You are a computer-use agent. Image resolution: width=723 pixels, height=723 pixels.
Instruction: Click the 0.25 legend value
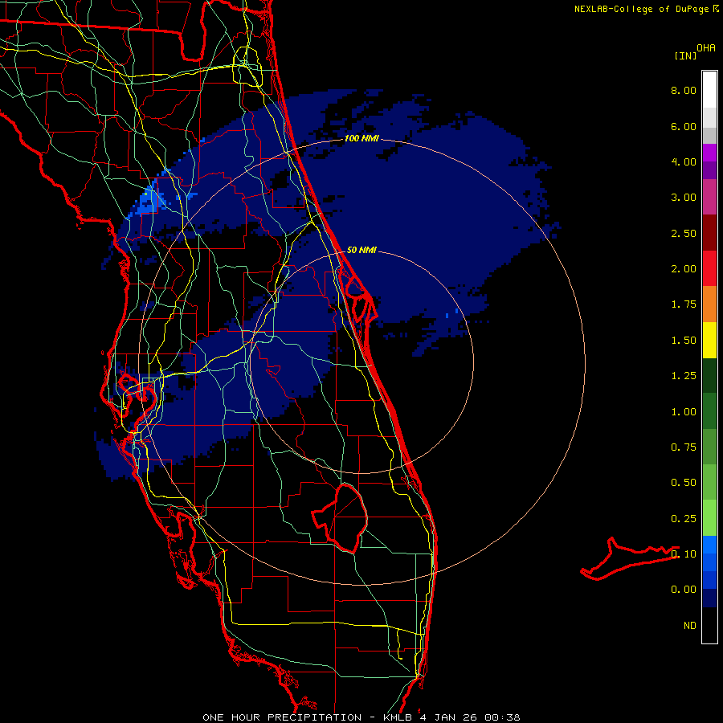coord(684,519)
